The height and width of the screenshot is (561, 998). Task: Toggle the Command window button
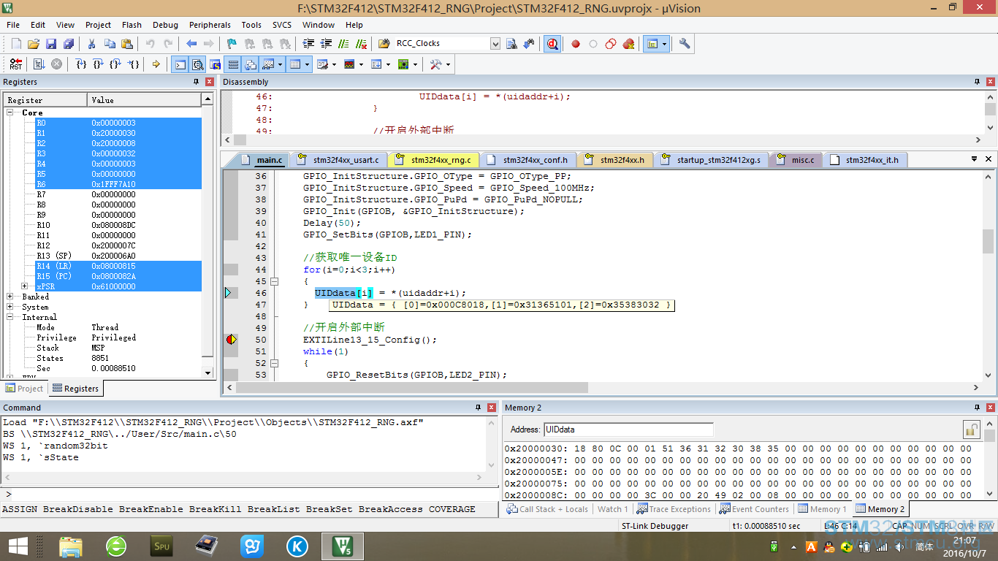click(x=180, y=64)
